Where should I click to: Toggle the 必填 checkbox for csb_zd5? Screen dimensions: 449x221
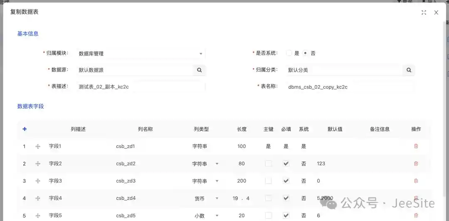pyautogui.click(x=286, y=215)
